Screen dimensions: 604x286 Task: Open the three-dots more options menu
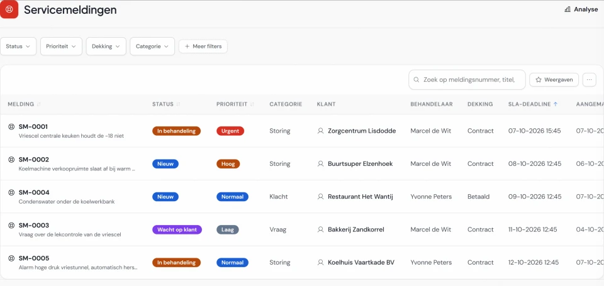(x=589, y=80)
